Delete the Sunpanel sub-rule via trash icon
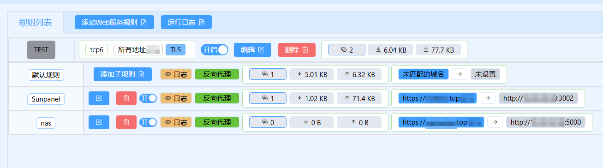This screenshot has width=603, height=168. [x=126, y=98]
